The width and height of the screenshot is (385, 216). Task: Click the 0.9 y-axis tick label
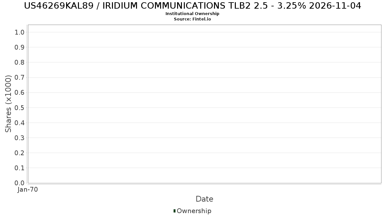[x=20, y=47]
